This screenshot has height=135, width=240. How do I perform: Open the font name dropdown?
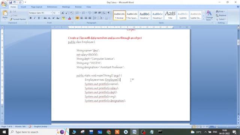tap(51, 13)
